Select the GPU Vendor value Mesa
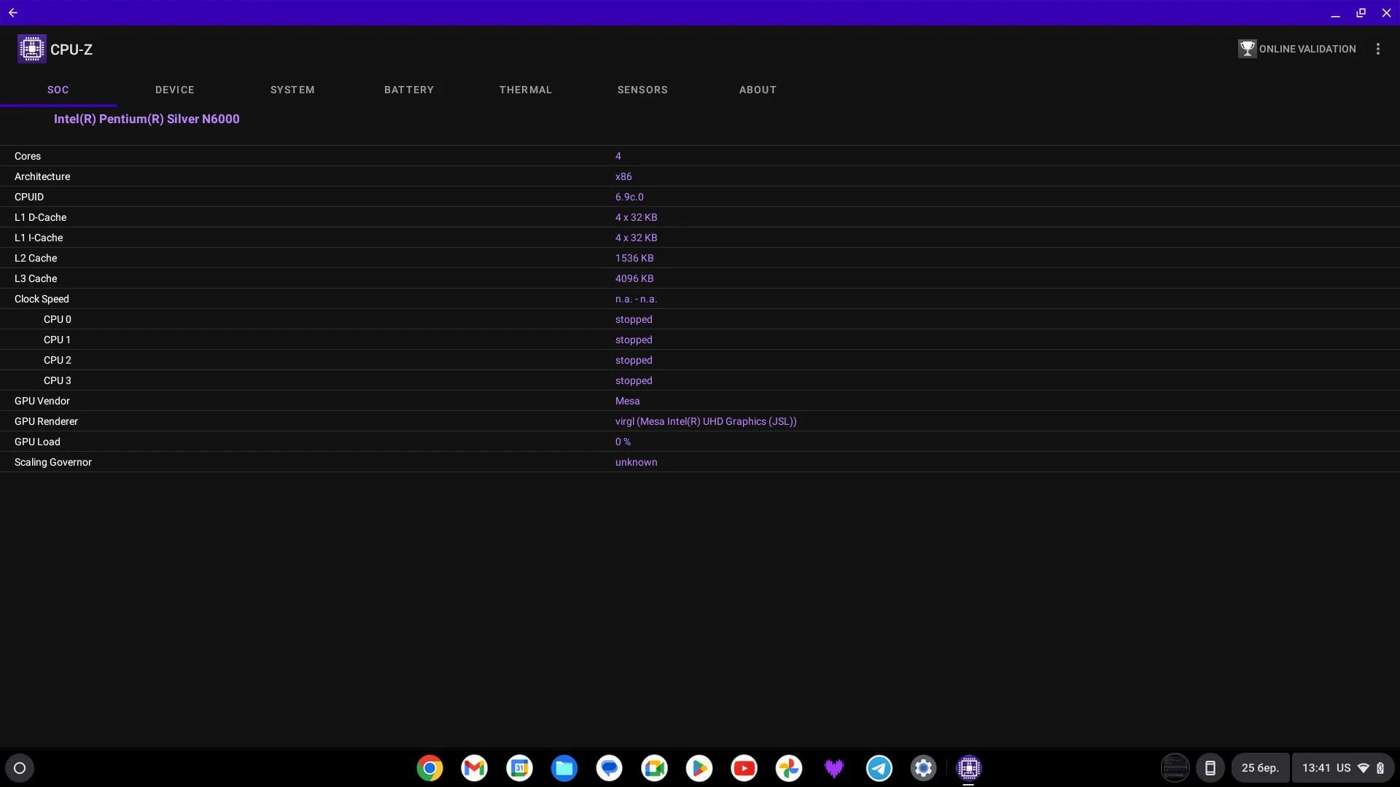Image resolution: width=1400 pixels, height=787 pixels. 627,401
